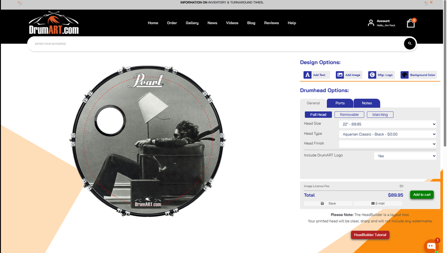Click the search magnifier button
447x253 pixels.
(x=410, y=44)
